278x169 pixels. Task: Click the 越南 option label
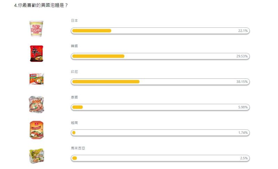[74, 122]
